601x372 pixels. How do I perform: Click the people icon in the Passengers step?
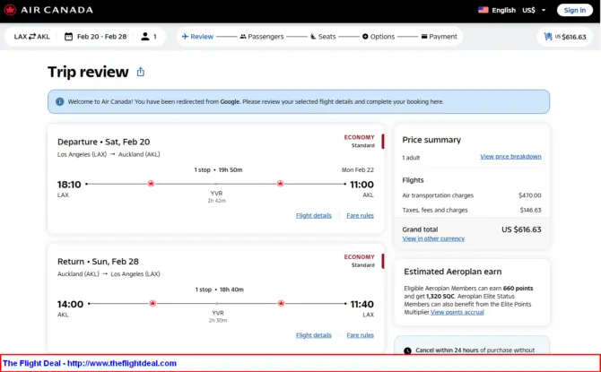[243, 37]
